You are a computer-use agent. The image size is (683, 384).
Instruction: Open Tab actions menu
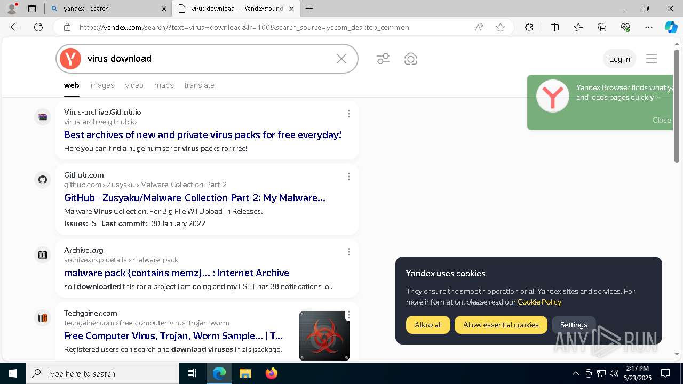(x=32, y=9)
